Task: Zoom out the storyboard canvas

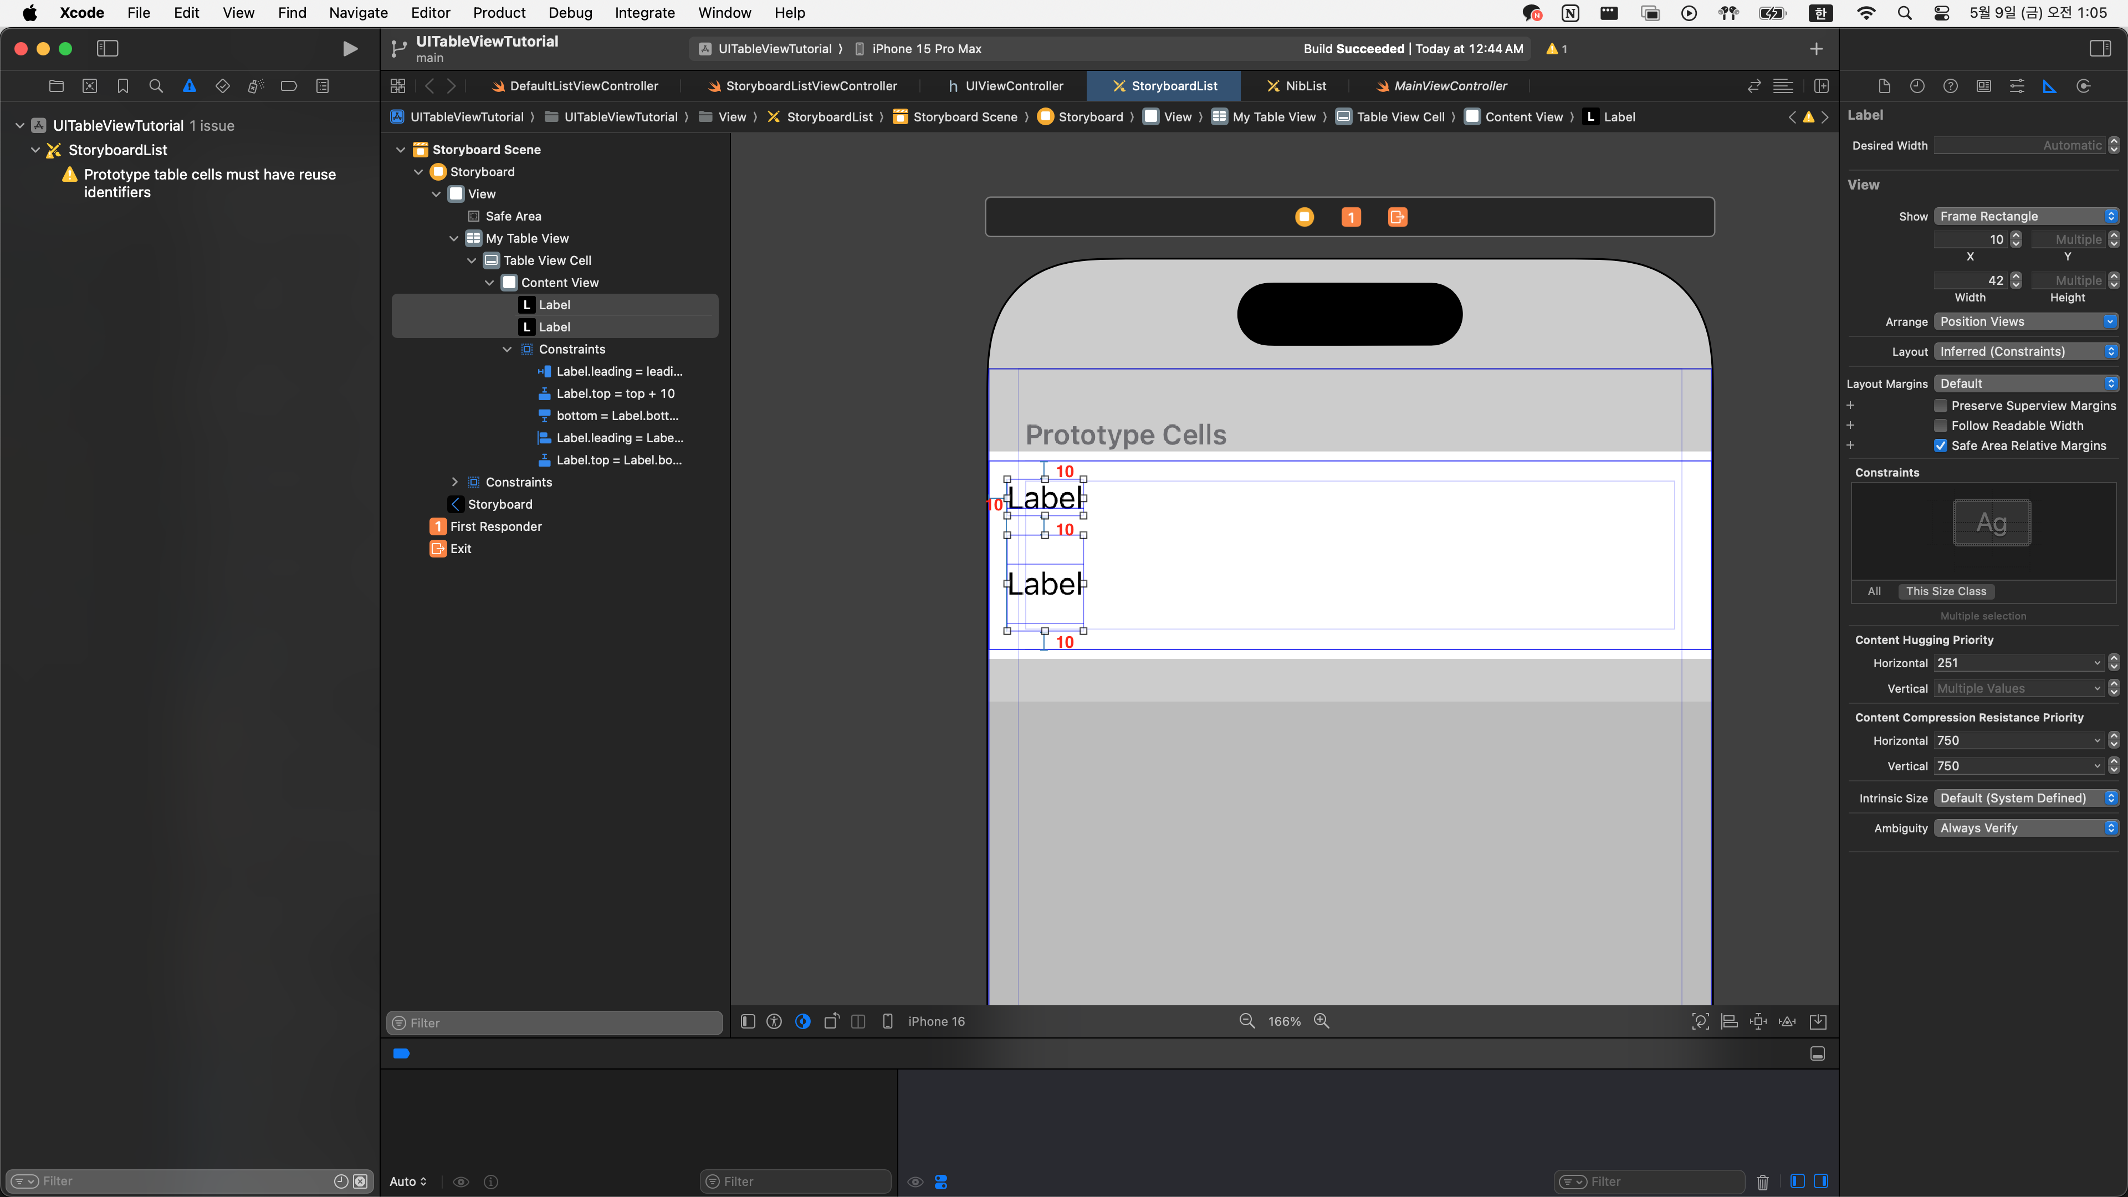Action: 1247,1021
